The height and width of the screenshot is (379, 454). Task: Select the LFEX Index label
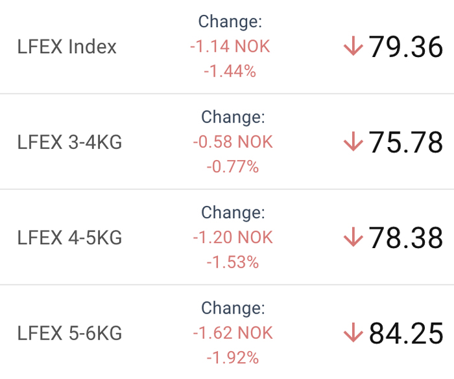pos(67,47)
